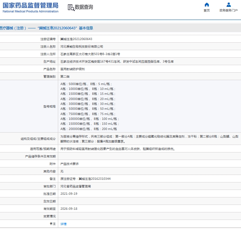Click the 备注 field label
Image resolution: width=241 pixels, height=229 pixels.
pos(53,179)
